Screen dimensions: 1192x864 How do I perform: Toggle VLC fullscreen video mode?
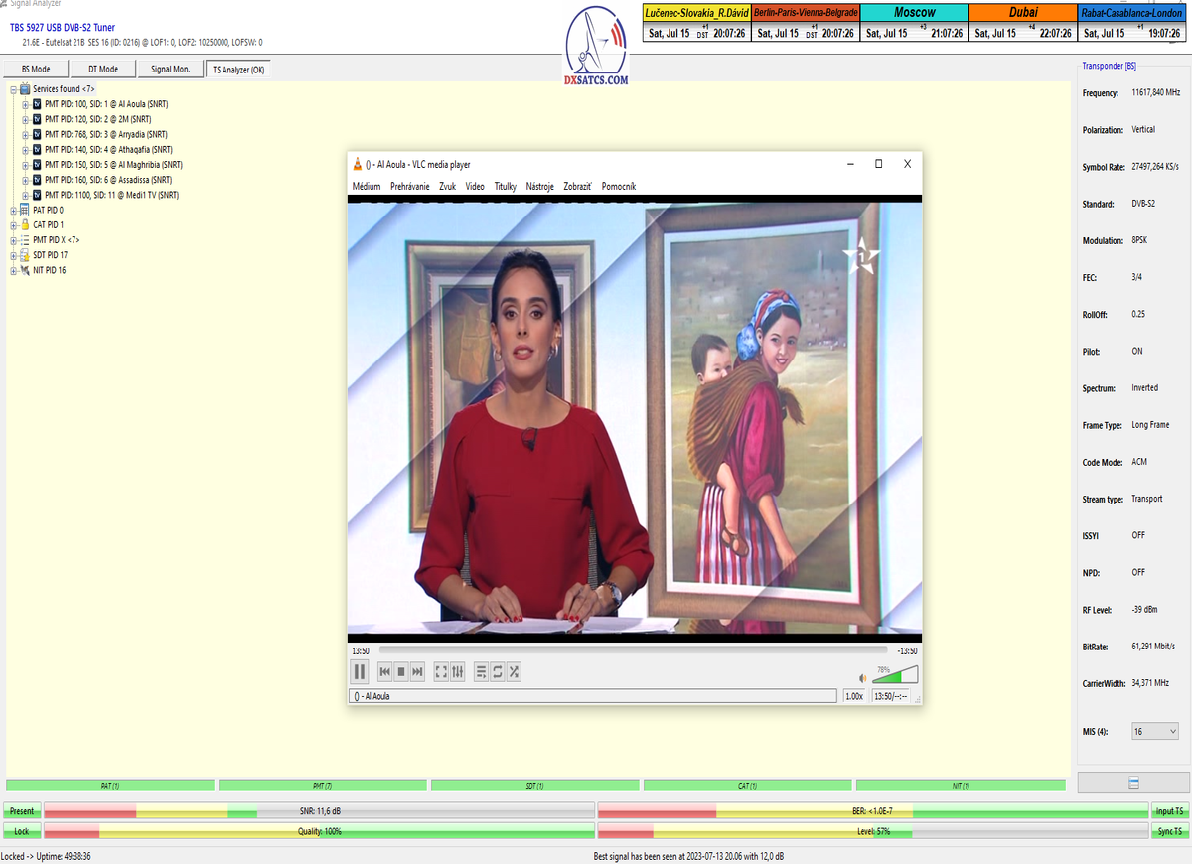click(x=441, y=672)
